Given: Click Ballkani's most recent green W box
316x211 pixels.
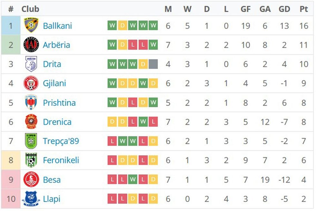Looking at the screenshot, I should (x=153, y=25).
